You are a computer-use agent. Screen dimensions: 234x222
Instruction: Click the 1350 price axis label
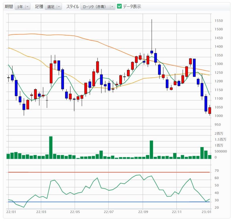pyautogui.click(x=218, y=55)
